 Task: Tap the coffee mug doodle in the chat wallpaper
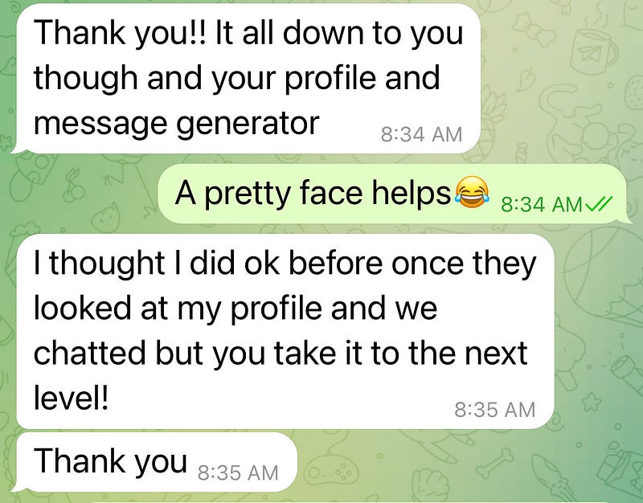click(595, 51)
